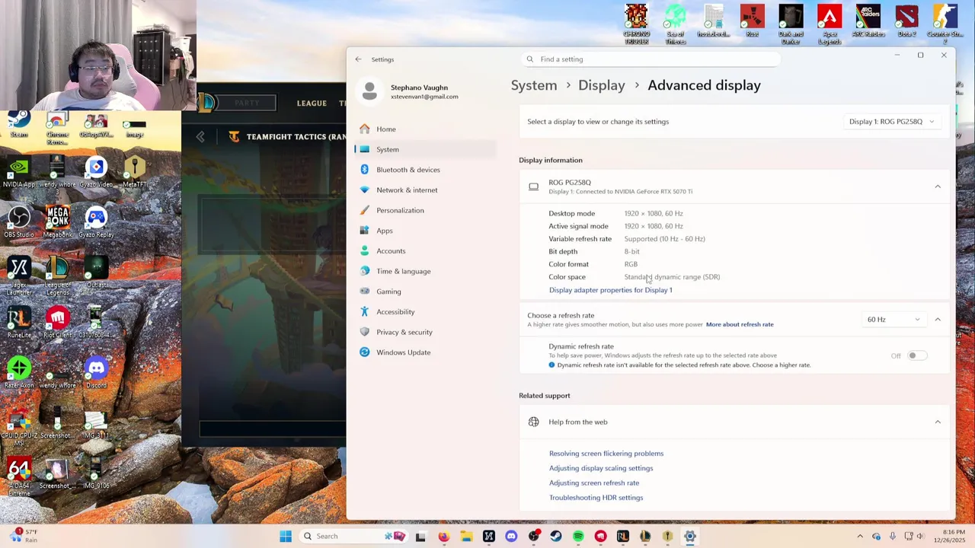Click the Privacy & security shield icon
Viewport: 975px width, 548px height.
tap(365, 332)
